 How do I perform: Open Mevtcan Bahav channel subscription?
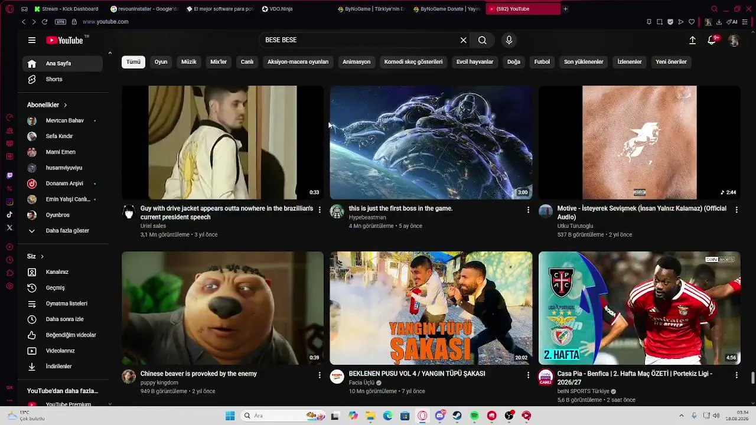(63, 120)
